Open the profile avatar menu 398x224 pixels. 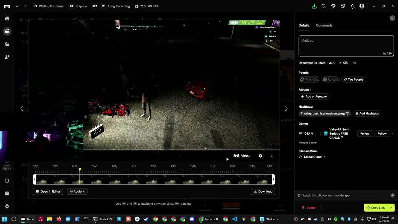(x=362, y=6)
